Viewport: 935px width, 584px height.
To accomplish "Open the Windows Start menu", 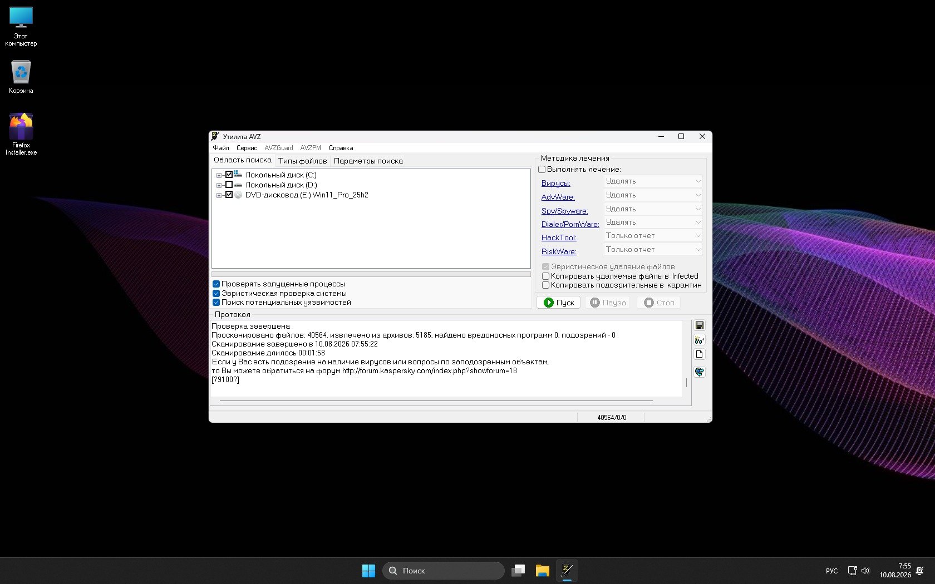I will coord(368,571).
